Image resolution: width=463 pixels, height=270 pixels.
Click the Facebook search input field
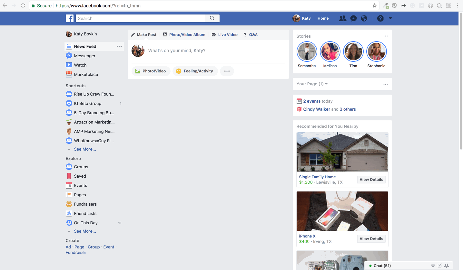[x=140, y=18]
